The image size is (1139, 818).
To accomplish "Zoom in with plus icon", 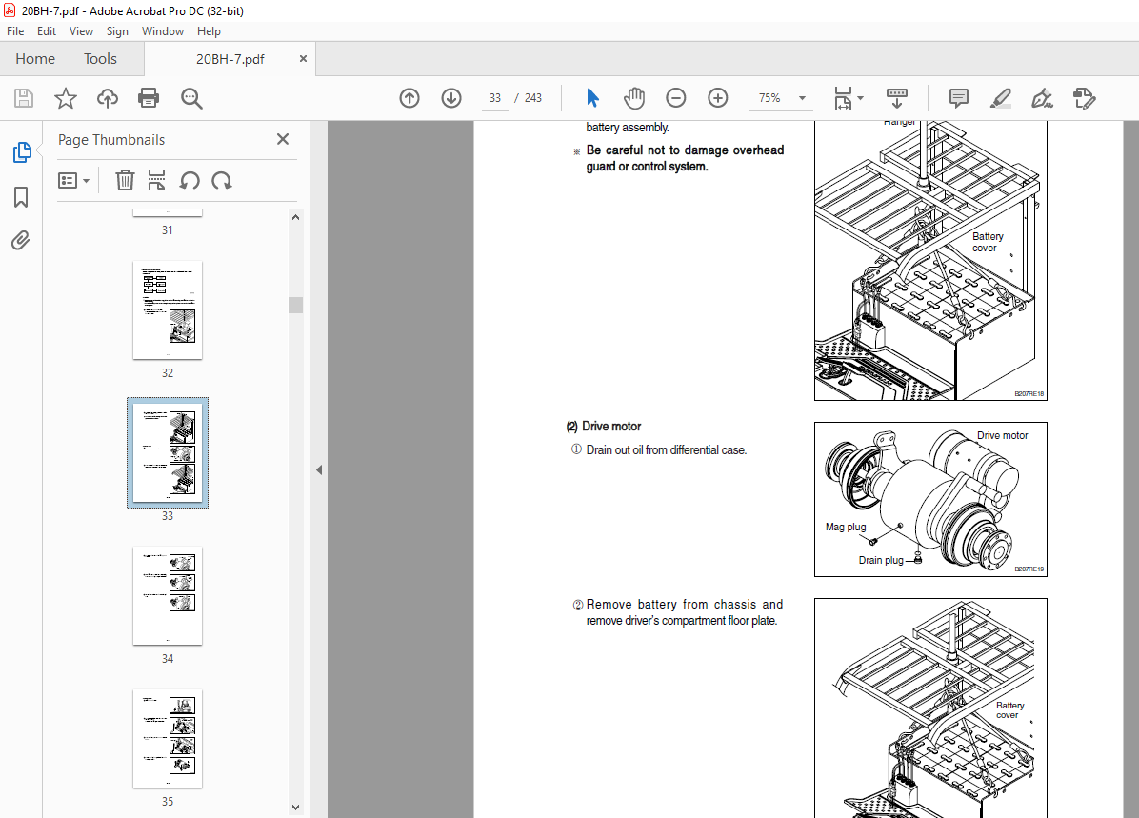I will click(718, 98).
